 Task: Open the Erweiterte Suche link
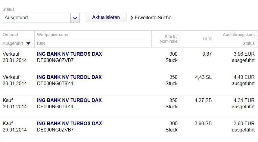(153, 18)
